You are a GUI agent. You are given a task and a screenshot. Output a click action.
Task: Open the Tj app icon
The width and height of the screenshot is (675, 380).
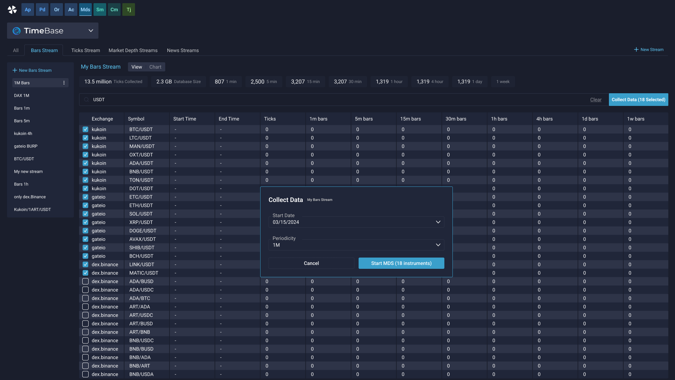tap(129, 9)
